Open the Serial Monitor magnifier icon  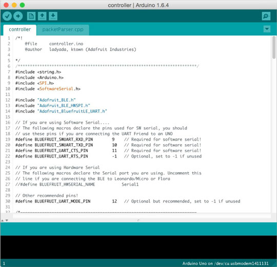coord(266,16)
